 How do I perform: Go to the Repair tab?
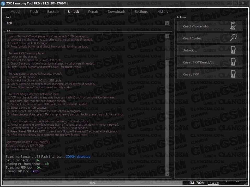[93, 12]
